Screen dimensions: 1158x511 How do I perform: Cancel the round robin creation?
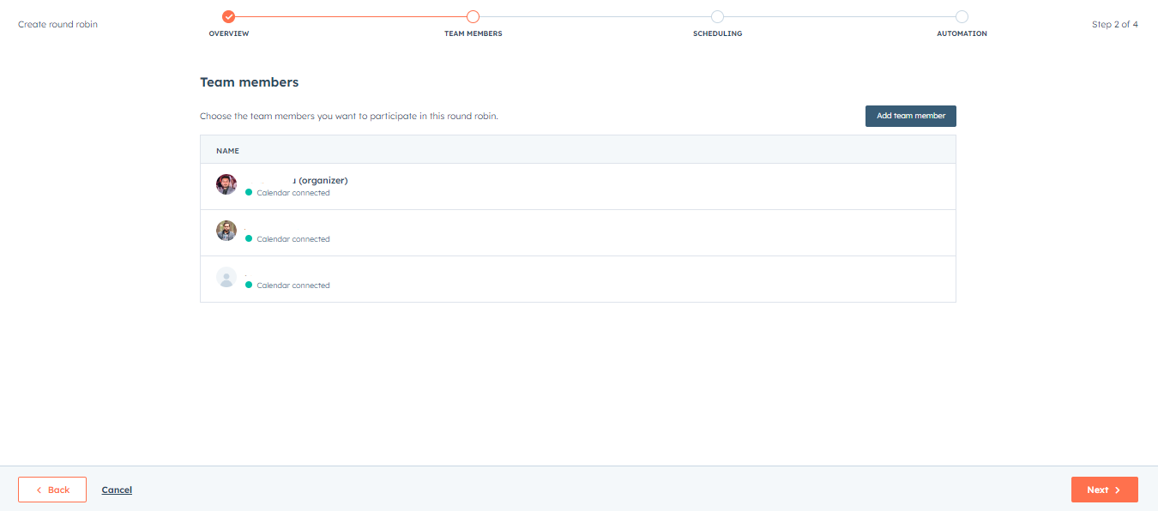(x=117, y=489)
